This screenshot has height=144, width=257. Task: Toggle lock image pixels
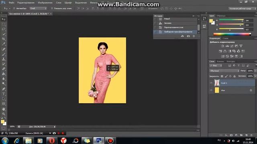(x=226, y=76)
